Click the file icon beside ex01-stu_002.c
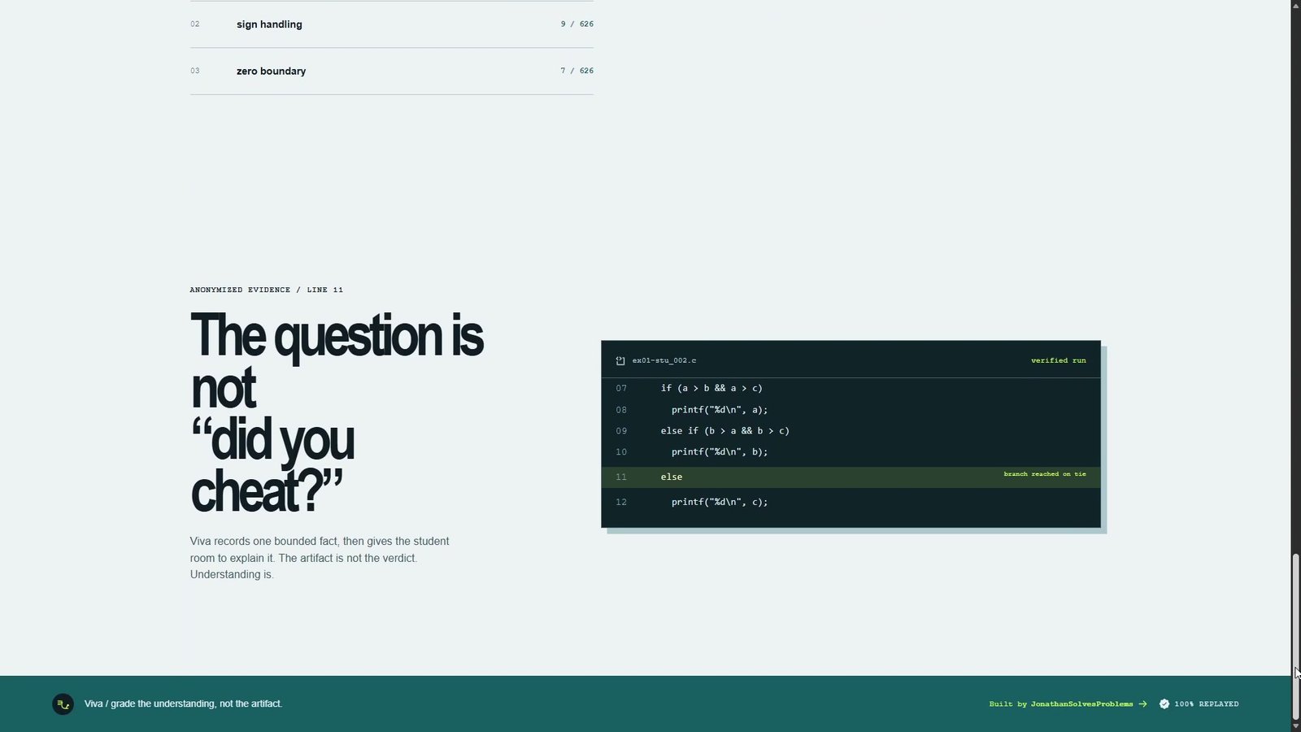This screenshot has width=1301, height=732. [620, 361]
